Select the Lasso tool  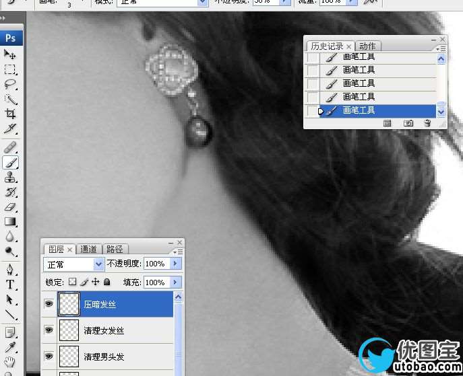pos(10,84)
